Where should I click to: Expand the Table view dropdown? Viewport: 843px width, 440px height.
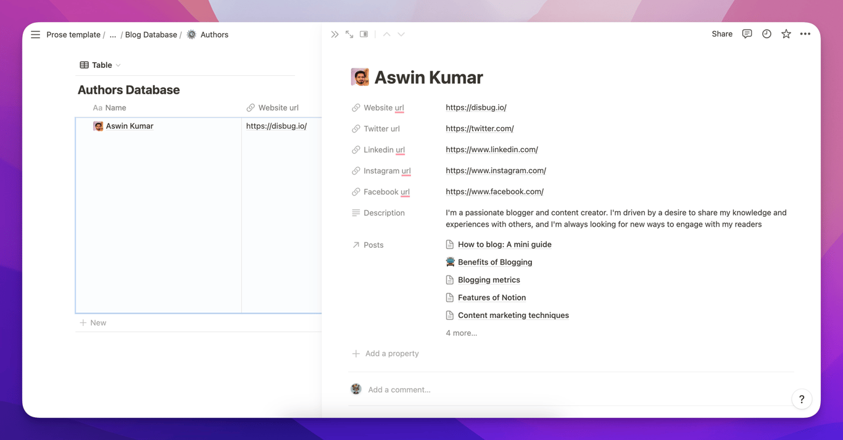pos(100,65)
